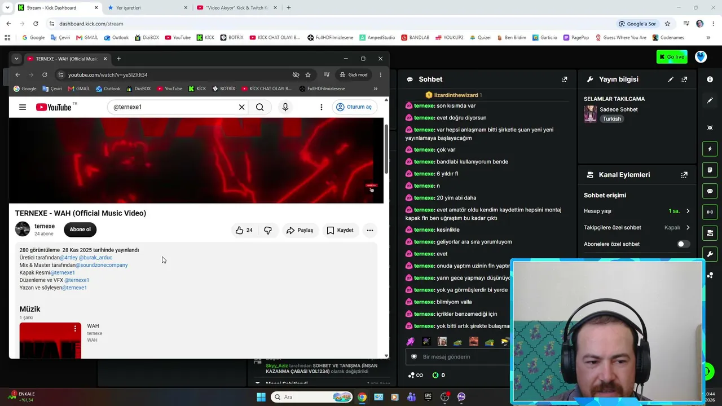
Task: Click the youtube.com address bar
Action: (x=175, y=74)
